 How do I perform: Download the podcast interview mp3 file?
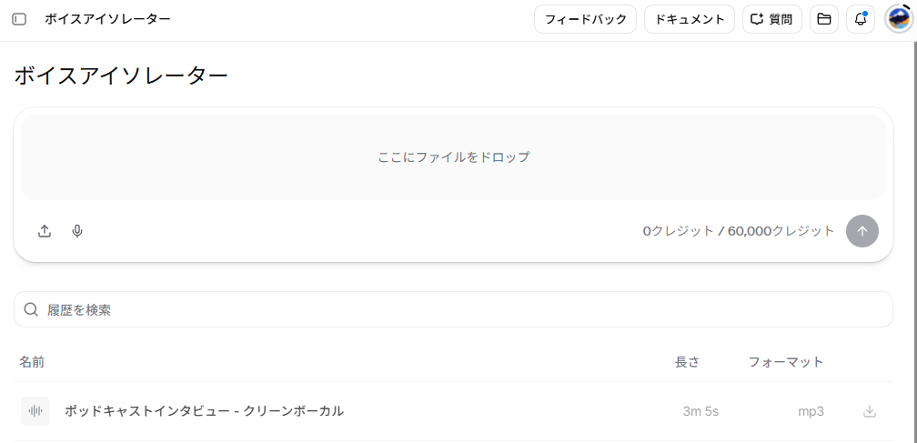870,411
